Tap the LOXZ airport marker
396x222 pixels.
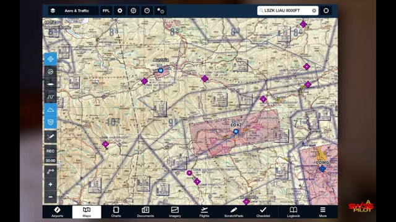236,131
